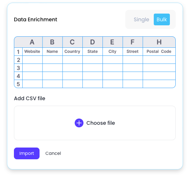Click the Website header cell

32,51
